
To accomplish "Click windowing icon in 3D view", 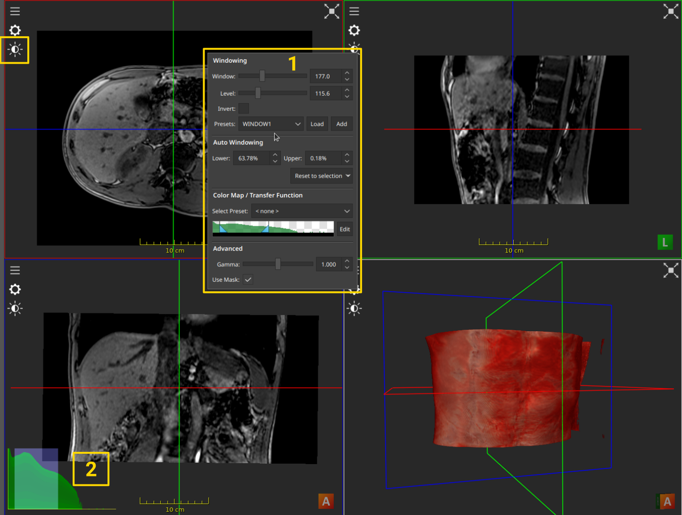I will [x=354, y=309].
